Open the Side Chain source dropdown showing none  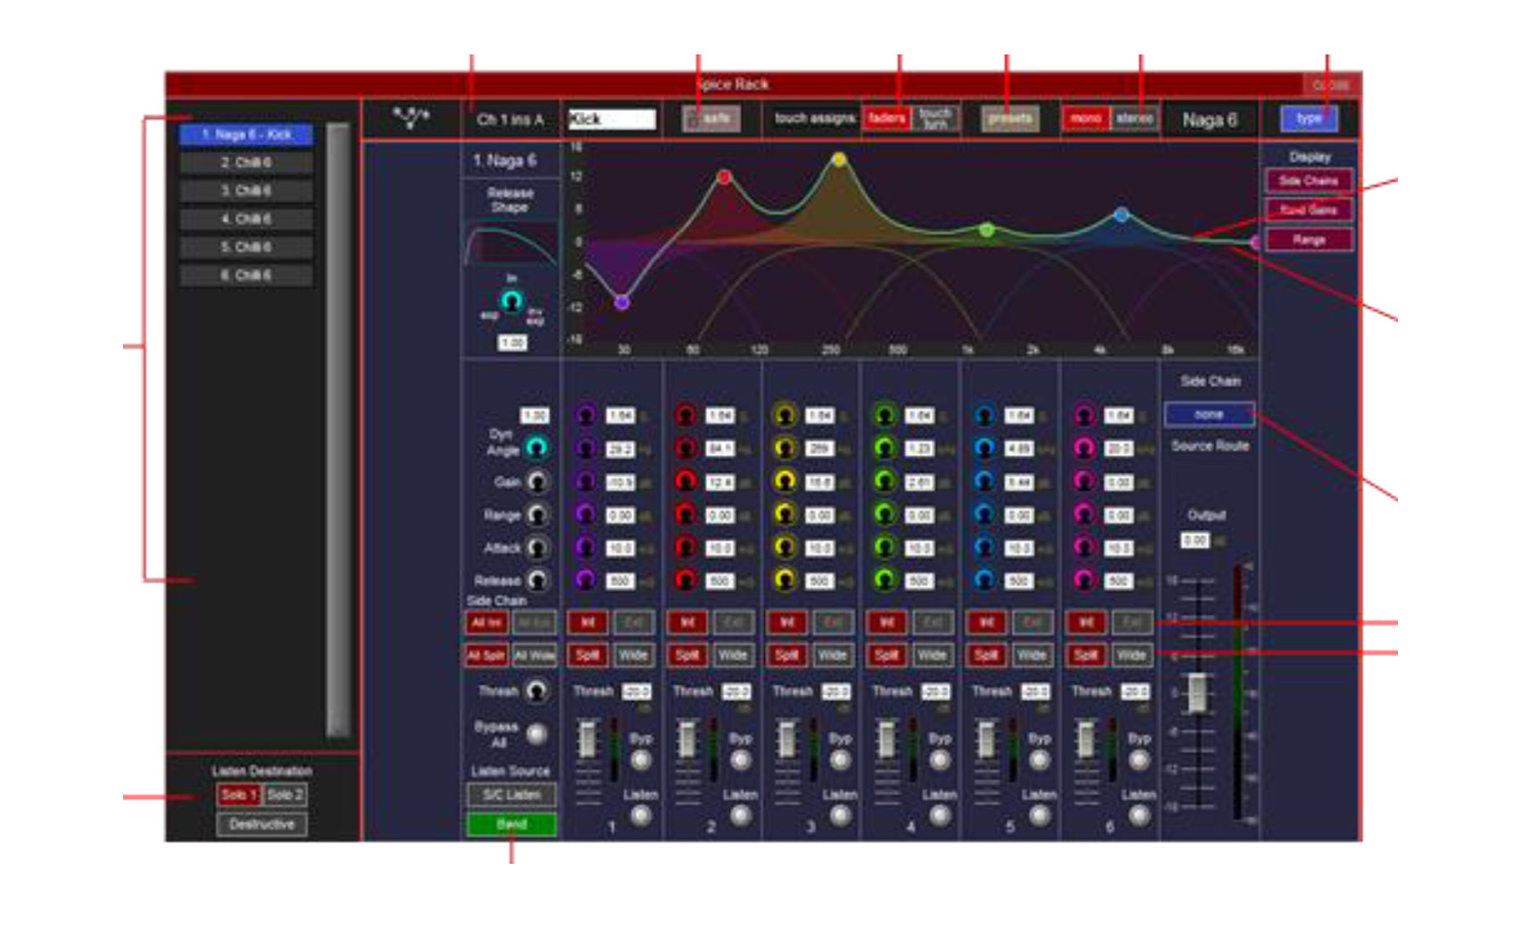[1209, 414]
